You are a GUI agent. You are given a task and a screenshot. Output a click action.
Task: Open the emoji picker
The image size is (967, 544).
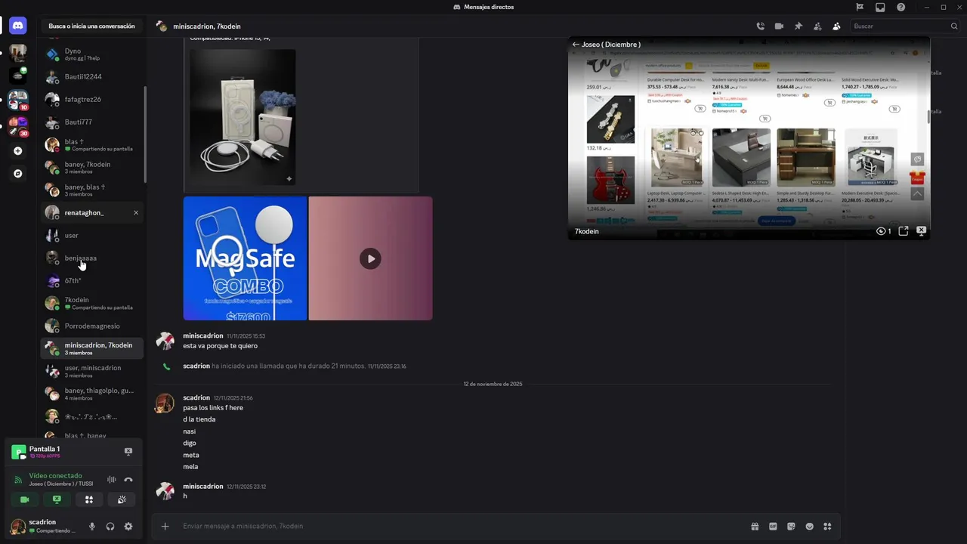tap(810, 526)
